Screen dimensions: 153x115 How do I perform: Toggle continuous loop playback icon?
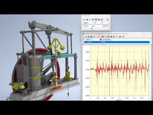102,19
